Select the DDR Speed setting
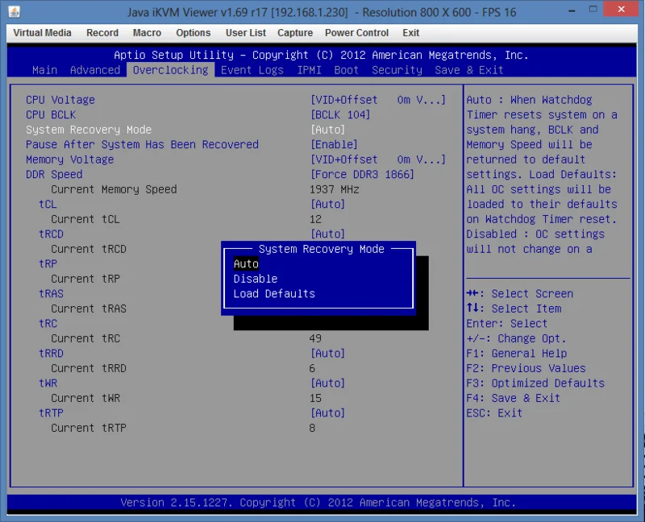 tap(54, 174)
